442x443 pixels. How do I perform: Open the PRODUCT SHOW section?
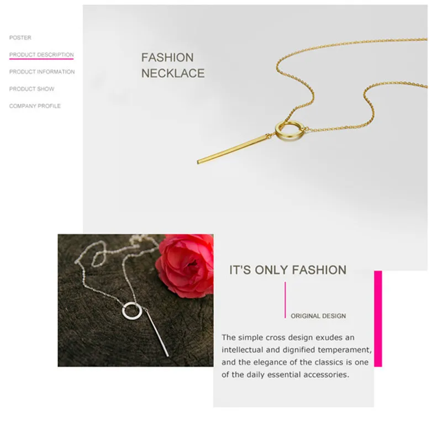31,89
